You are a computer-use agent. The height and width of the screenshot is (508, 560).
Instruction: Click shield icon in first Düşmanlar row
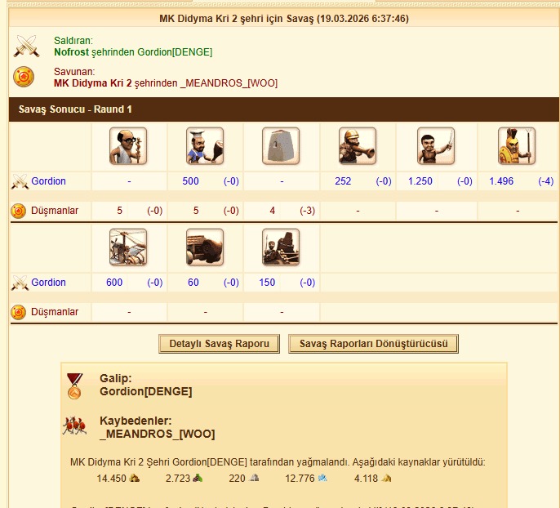[x=18, y=211]
